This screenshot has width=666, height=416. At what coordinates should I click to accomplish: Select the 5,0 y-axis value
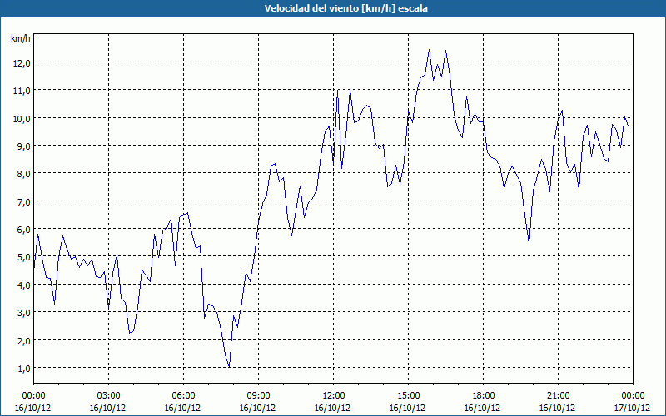coord(24,257)
